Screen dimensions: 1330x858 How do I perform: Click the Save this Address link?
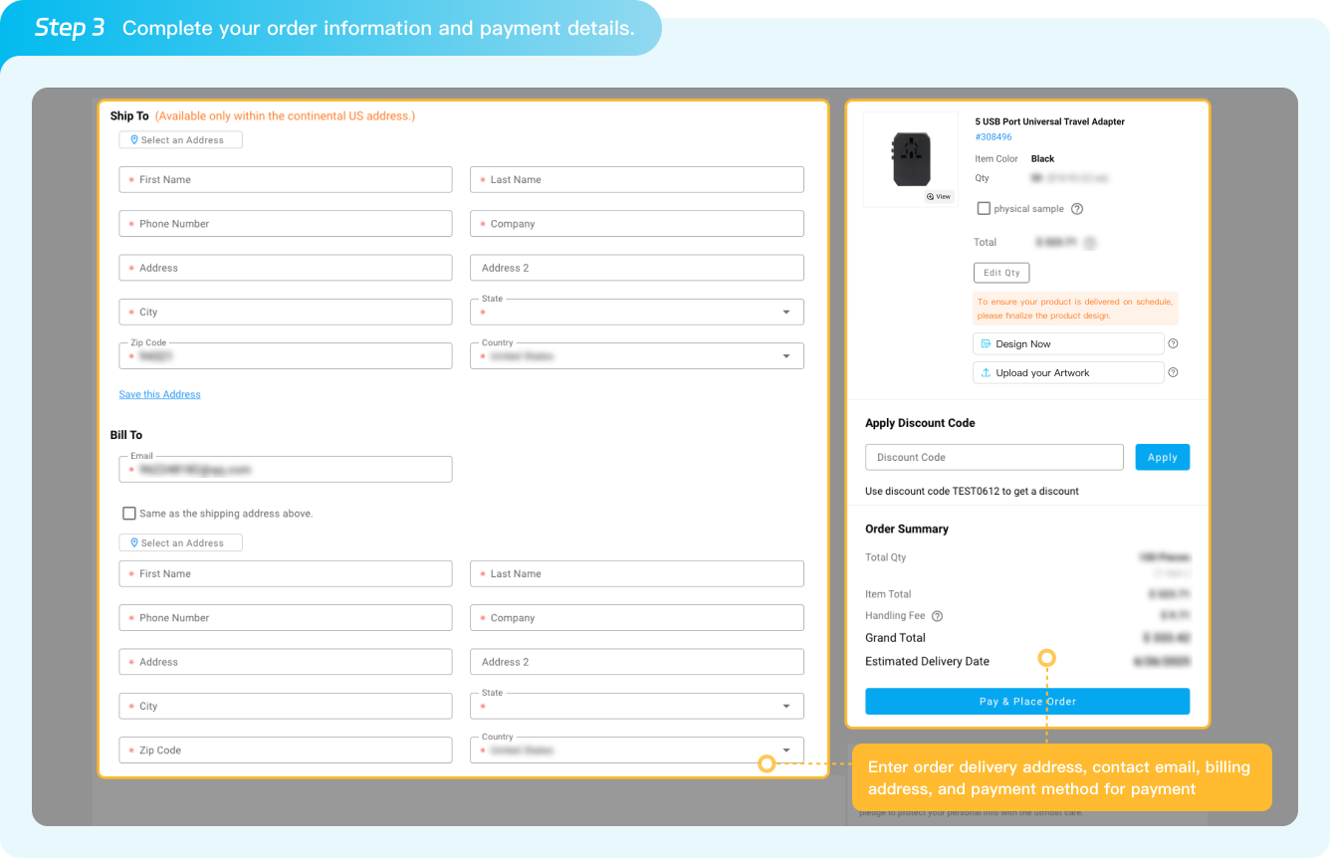(159, 395)
